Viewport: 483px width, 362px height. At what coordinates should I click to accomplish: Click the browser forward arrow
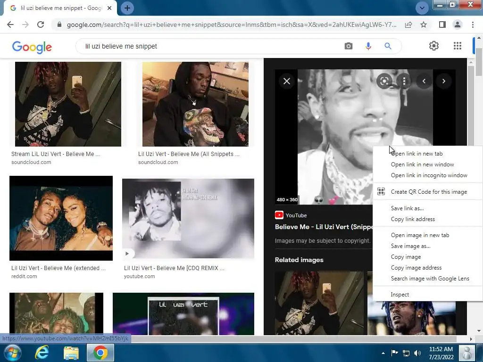(25, 25)
